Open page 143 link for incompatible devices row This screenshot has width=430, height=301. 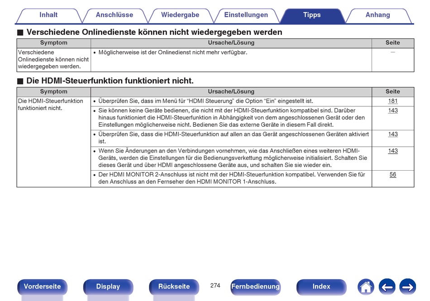[393, 110]
